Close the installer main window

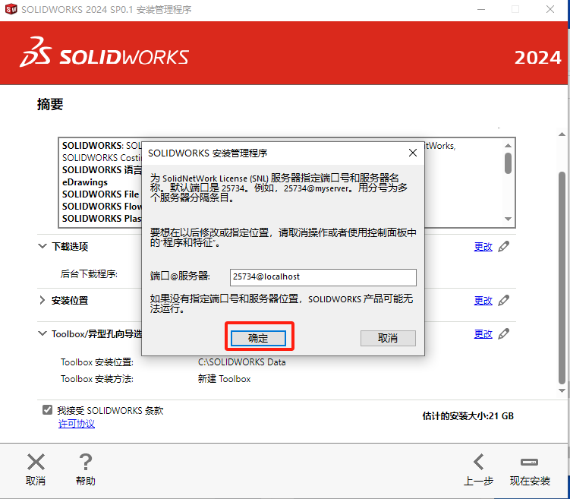[x=550, y=9]
